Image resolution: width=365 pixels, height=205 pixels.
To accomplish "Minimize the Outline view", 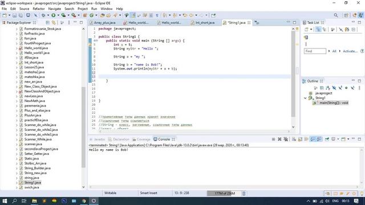I will [353, 81].
